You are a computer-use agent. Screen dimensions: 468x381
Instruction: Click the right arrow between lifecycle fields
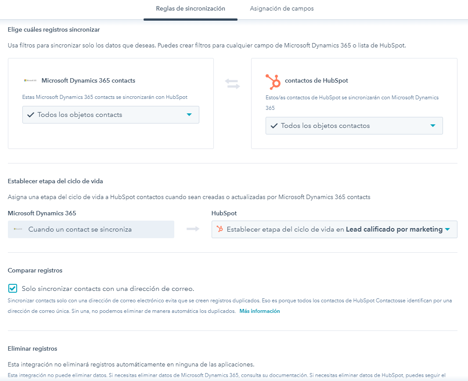click(x=193, y=229)
